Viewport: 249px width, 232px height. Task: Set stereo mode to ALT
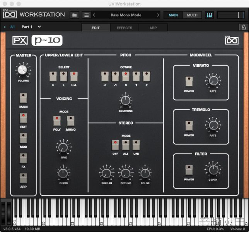(126, 145)
